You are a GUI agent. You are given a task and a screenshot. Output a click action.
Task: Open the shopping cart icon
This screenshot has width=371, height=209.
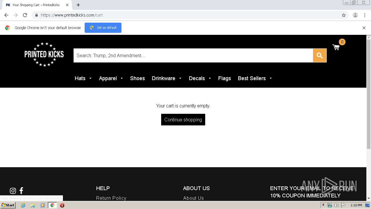coord(336,47)
